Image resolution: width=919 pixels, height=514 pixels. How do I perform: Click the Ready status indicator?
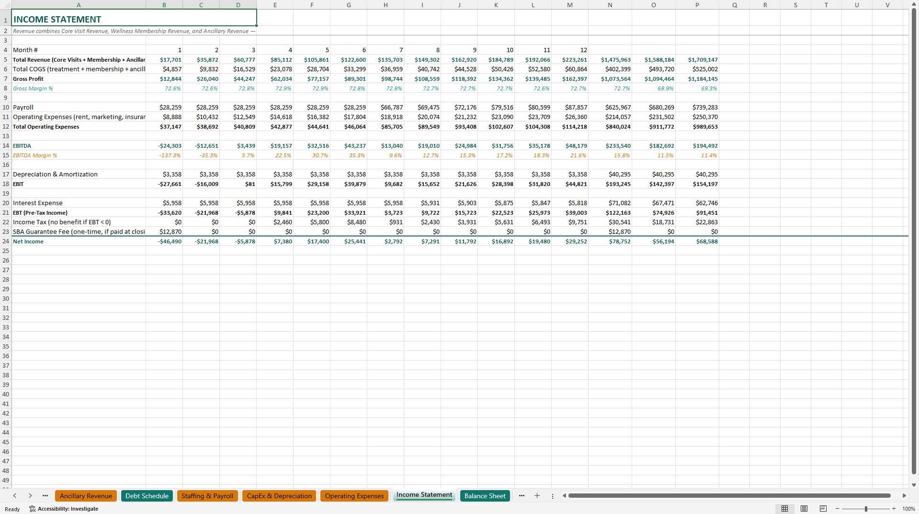click(12, 509)
